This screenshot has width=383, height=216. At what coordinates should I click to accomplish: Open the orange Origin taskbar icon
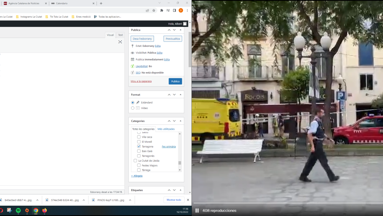(x=27, y=210)
